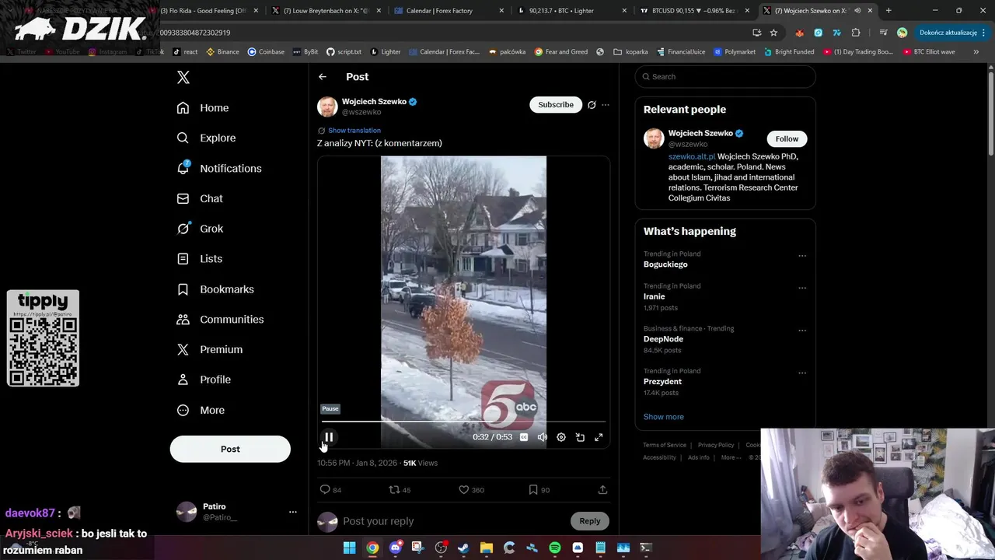The height and width of the screenshot is (560, 995).
Task: Switch to Louw Breytenbach on X tab
Action: pos(326,11)
